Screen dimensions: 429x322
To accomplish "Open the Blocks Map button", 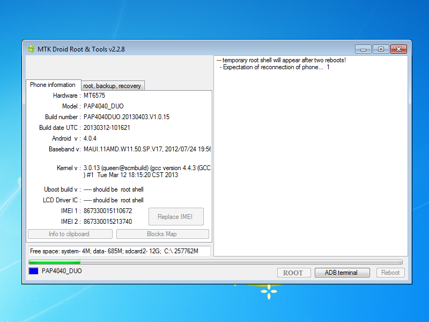I will (x=162, y=234).
